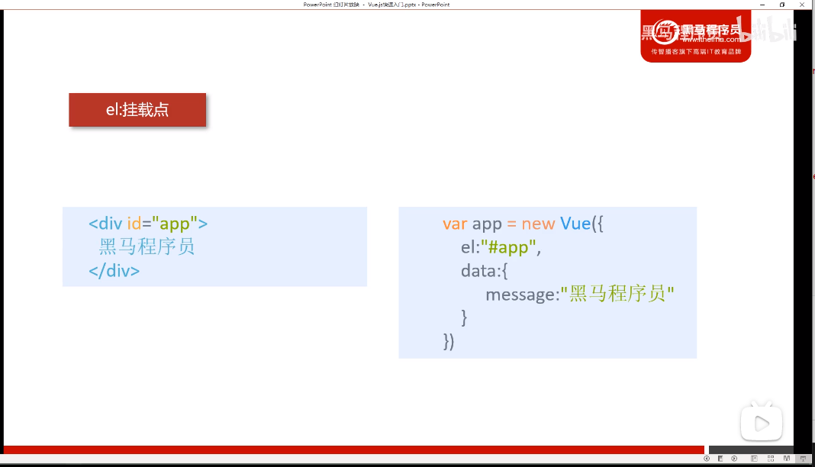Restore down the PowerPoint window

click(782, 4)
